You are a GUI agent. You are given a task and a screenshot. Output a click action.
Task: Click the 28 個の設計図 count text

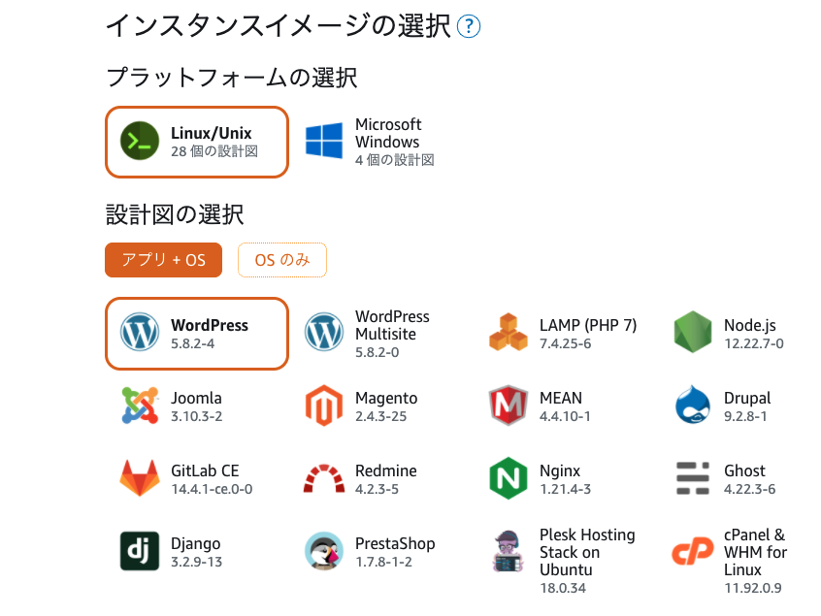[x=214, y=151]
